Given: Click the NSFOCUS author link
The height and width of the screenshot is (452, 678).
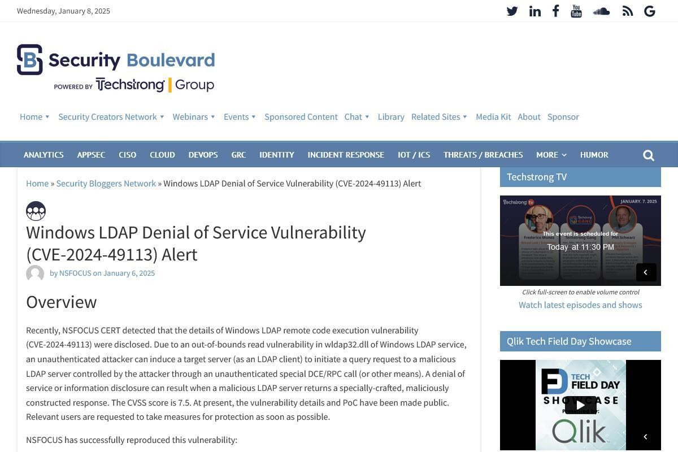Looking at the screenshot, I should 75,273.
